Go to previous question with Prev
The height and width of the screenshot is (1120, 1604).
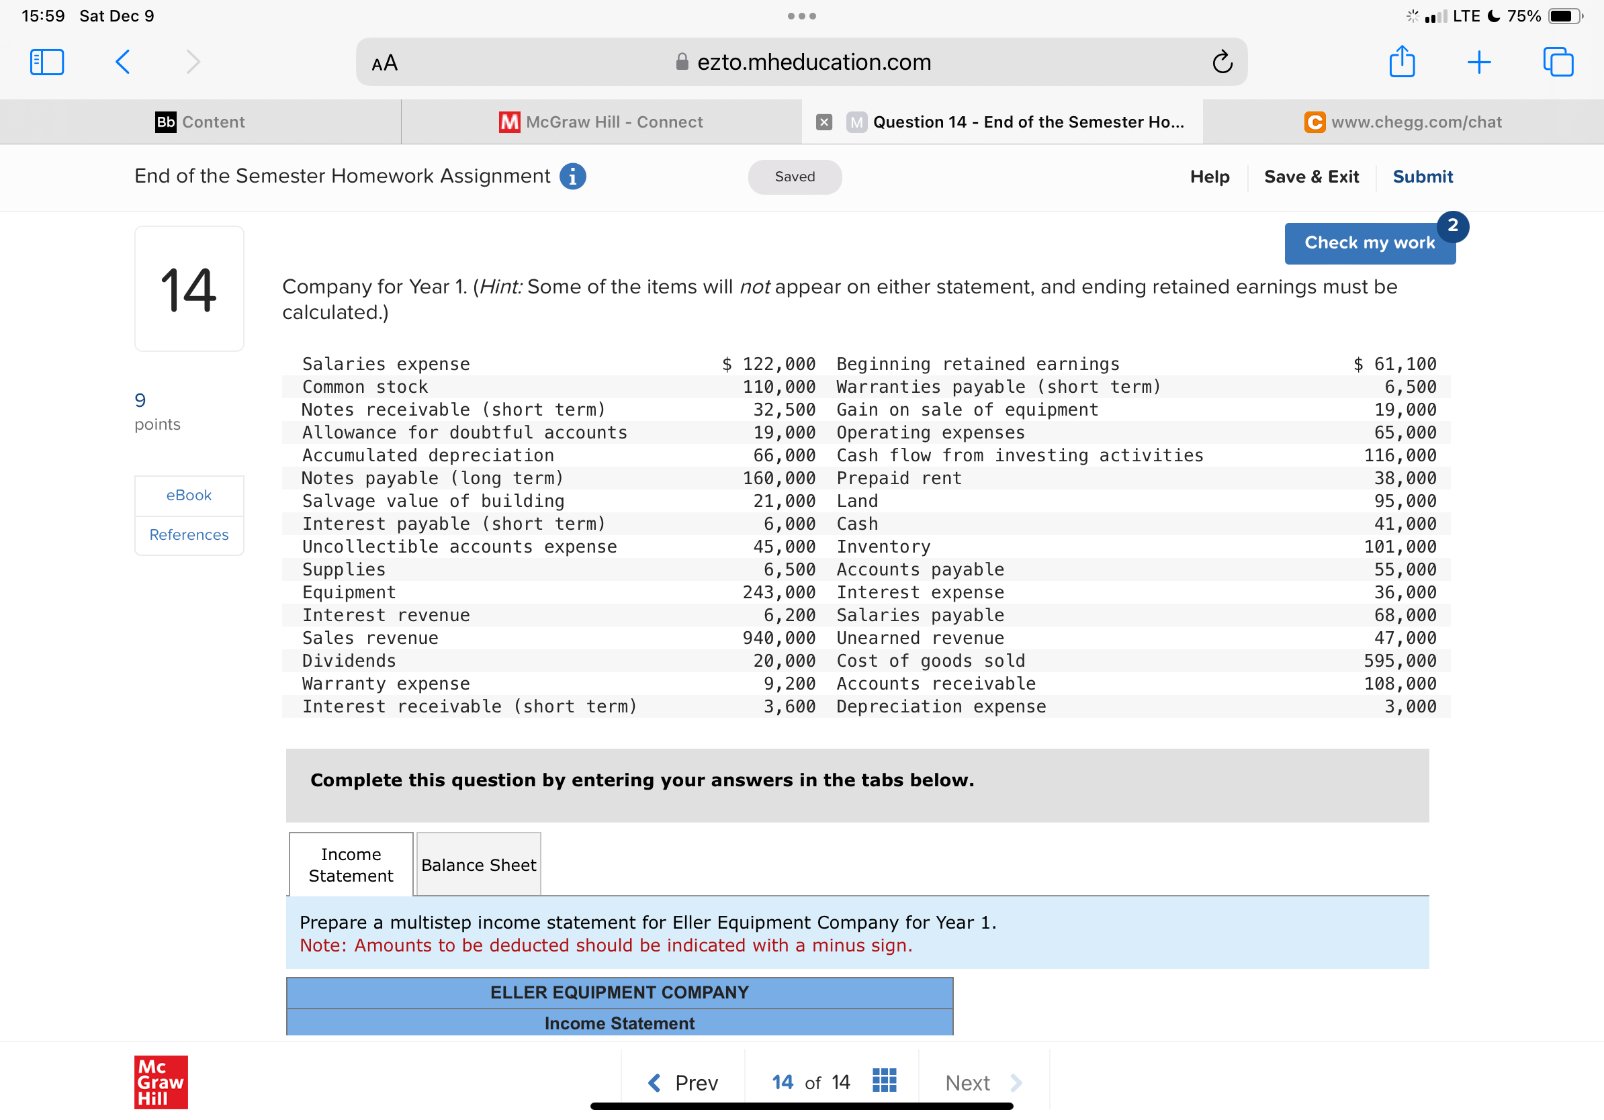tap(683, 1082)
